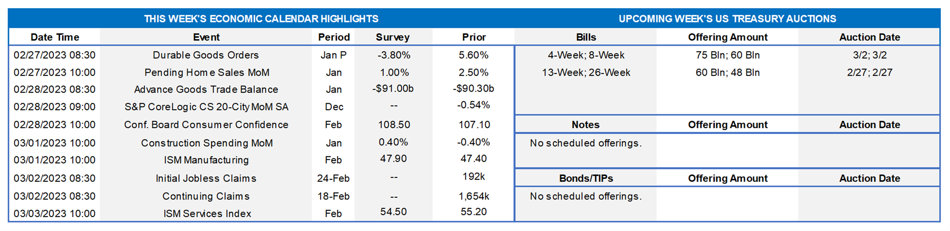The image size is (950, 231).
Task: Click the Advance Goods Trade Balance event
Action: coord(206,89)
